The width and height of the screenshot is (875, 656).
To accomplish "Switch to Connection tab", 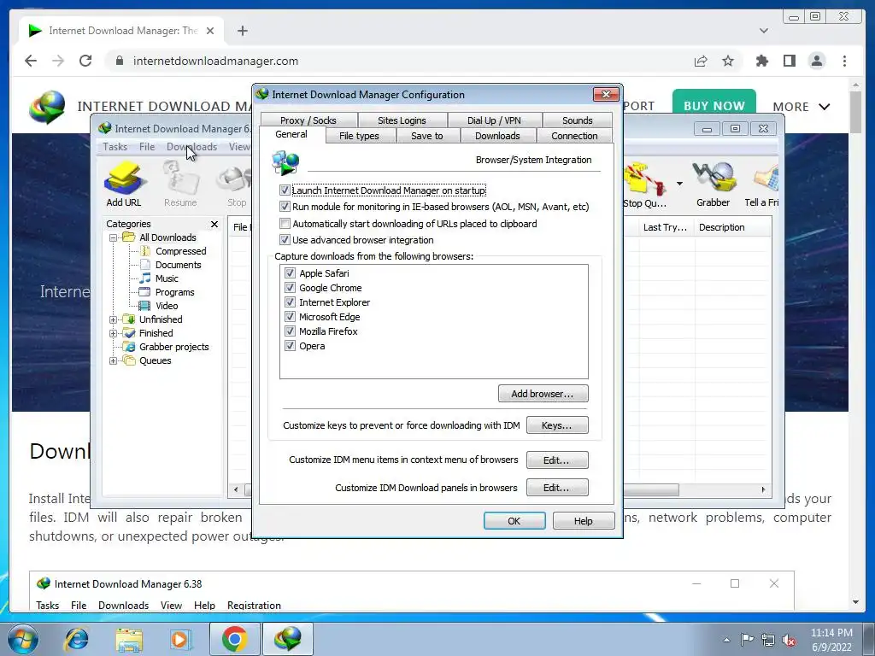I will click(x=574, y=136).
